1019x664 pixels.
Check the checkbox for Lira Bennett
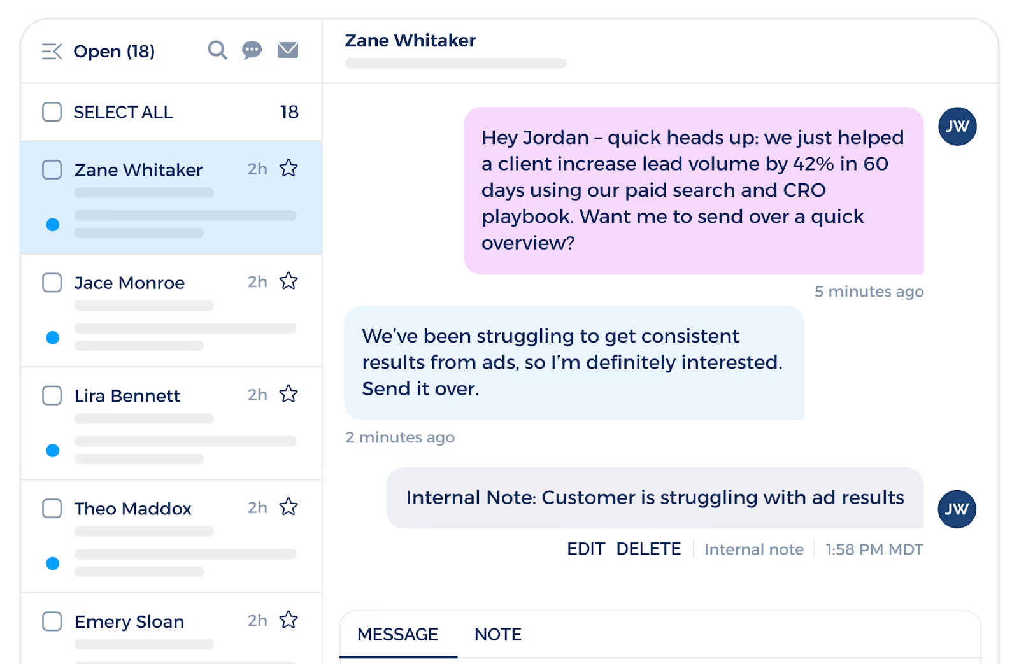[52, 395]
